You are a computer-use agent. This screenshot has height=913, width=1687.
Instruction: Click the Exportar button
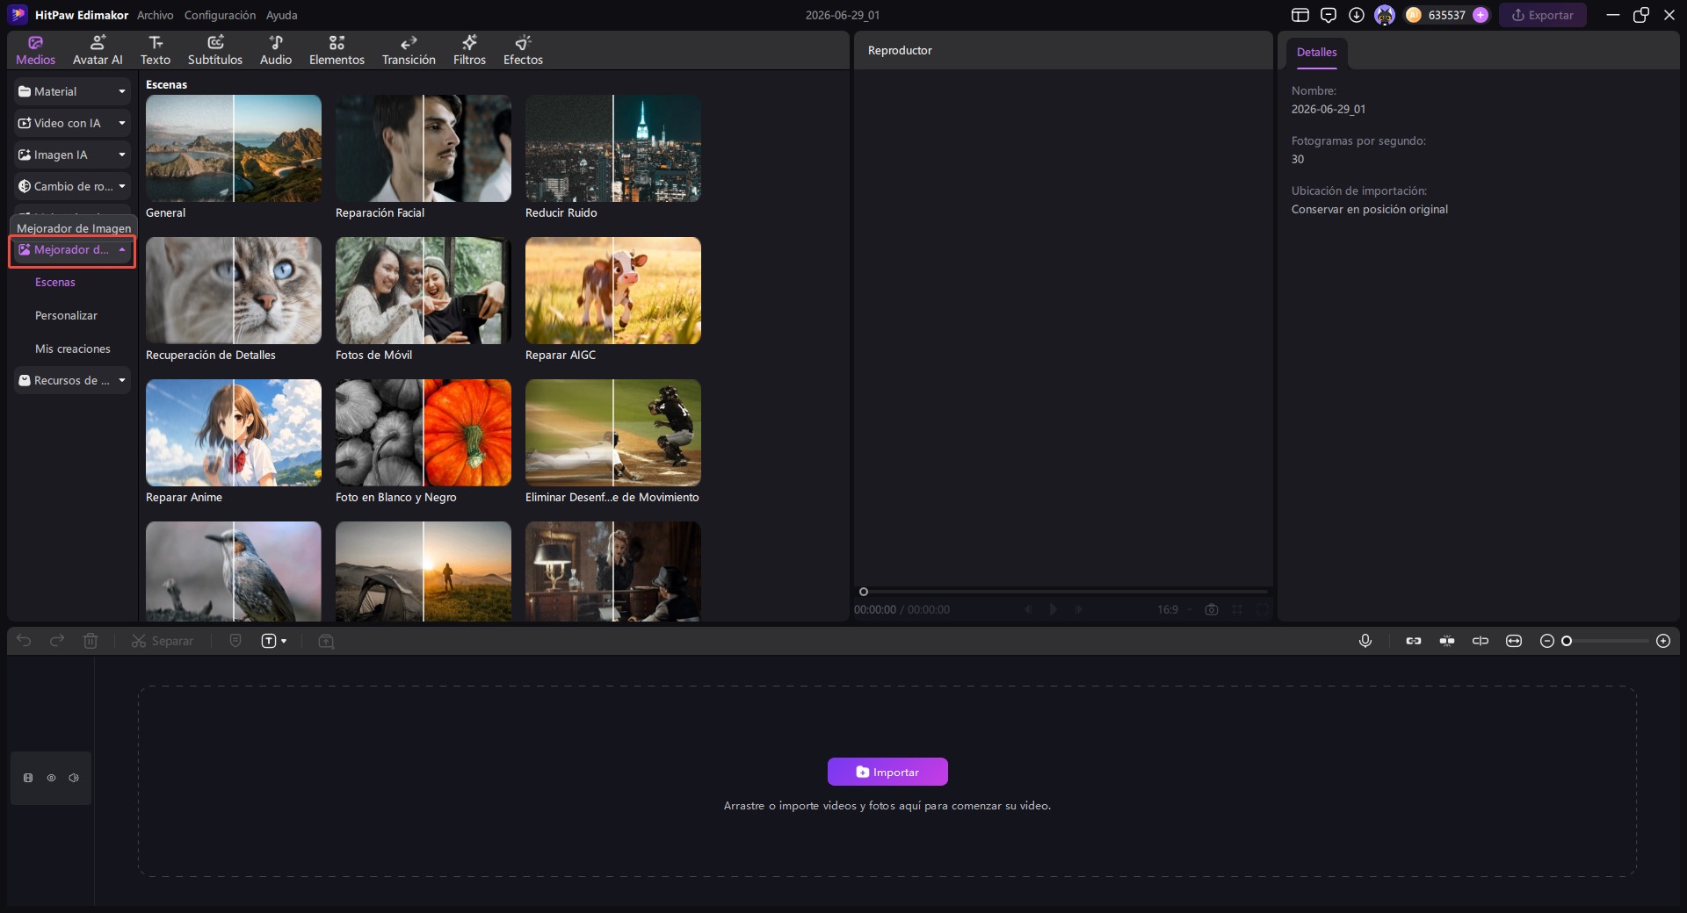pyautogui.click(x=1543, y=15)
